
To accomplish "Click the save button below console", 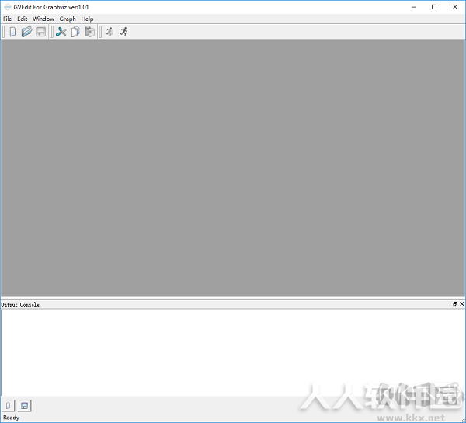I will (24, 405).
